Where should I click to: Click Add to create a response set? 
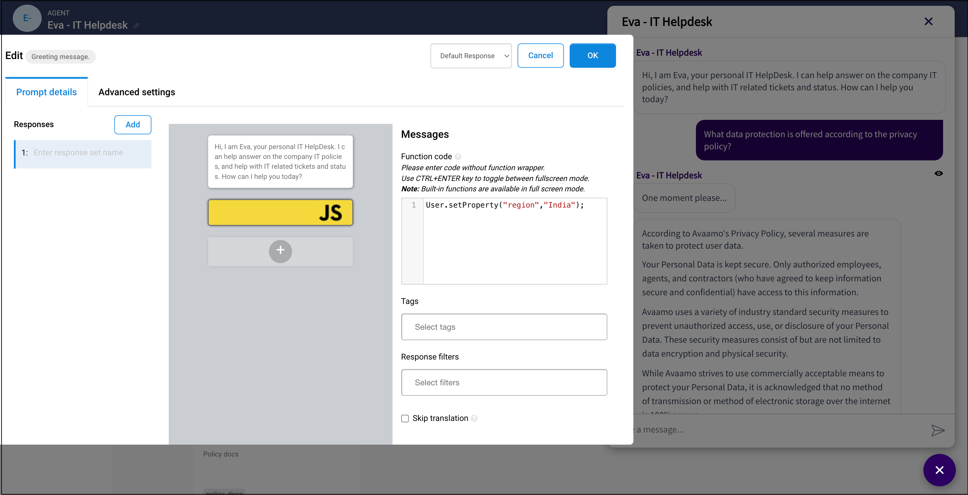pyautogui.click(x=133, y=125)
